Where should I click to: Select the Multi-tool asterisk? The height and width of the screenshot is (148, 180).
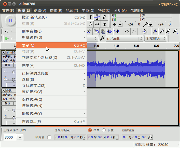tap(104, 24)
